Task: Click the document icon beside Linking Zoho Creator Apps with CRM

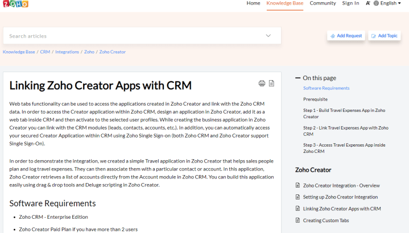Action: pos(298,209)
